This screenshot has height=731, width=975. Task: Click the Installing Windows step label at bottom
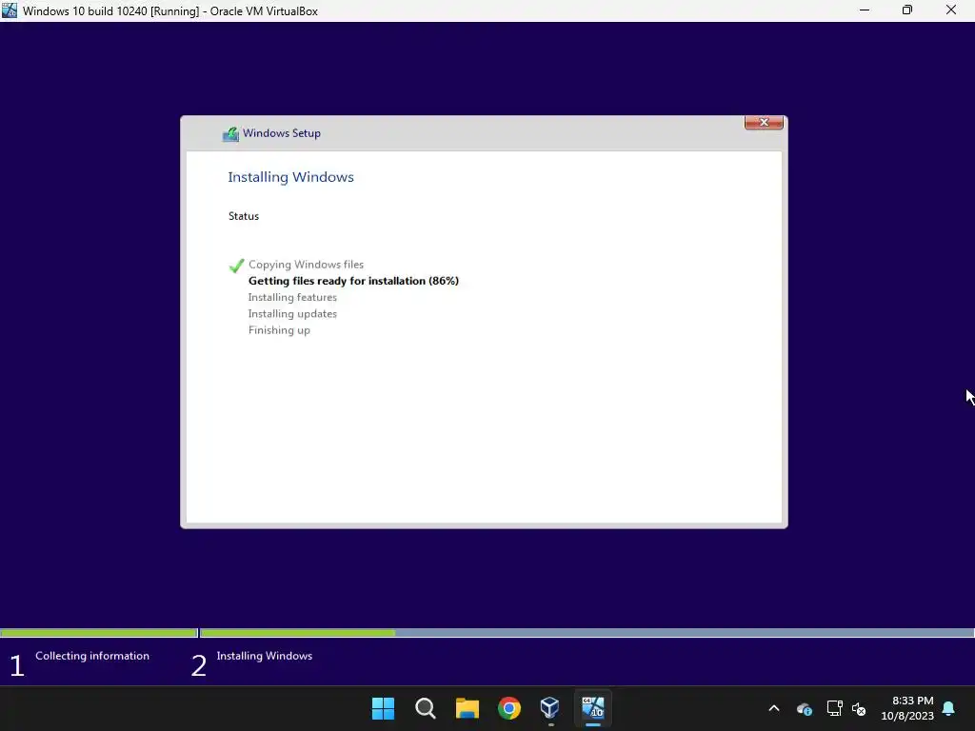pos(265,656)
